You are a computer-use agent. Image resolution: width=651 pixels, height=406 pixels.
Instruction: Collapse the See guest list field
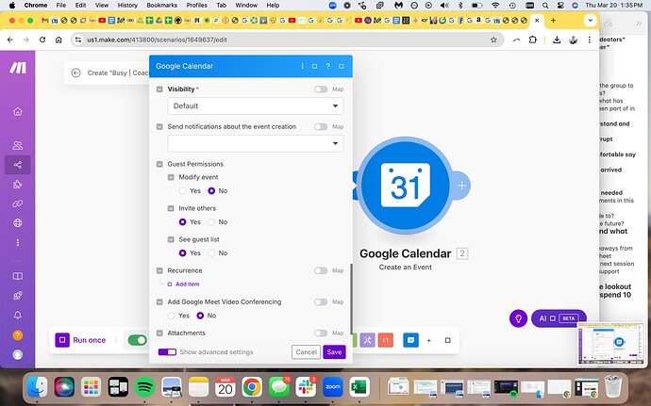click(171, 239)
